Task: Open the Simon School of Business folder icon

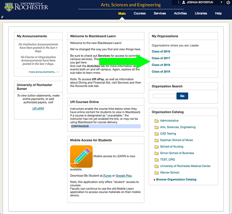Action: 156,153
